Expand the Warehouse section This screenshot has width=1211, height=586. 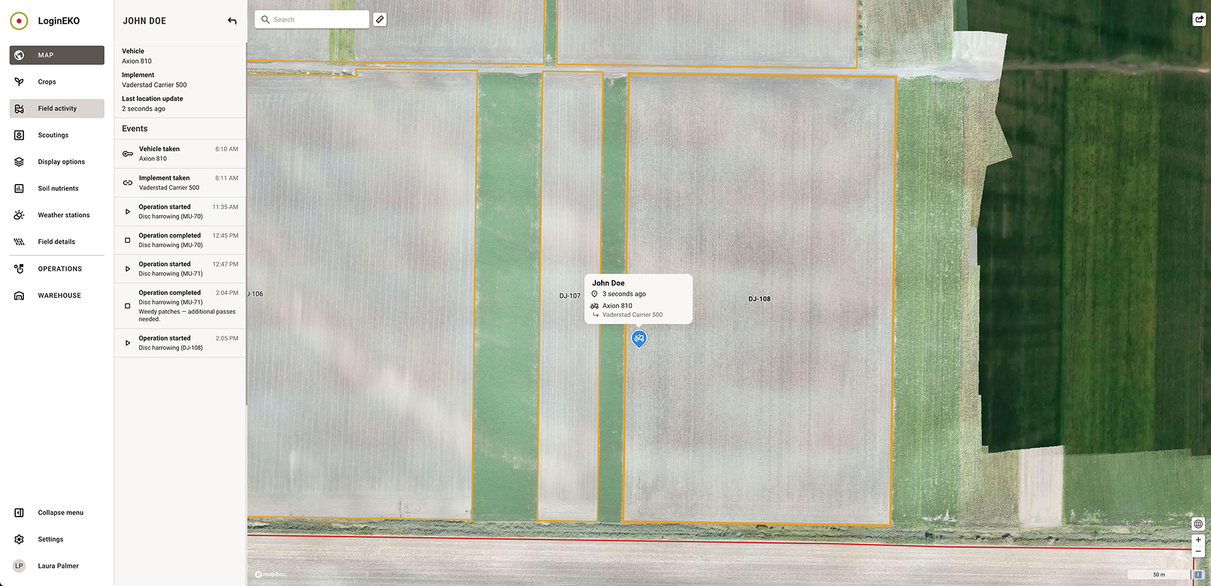[59, 296]
